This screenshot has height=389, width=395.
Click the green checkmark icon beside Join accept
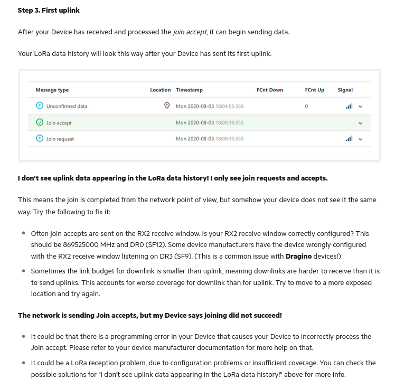pos(40,122)
